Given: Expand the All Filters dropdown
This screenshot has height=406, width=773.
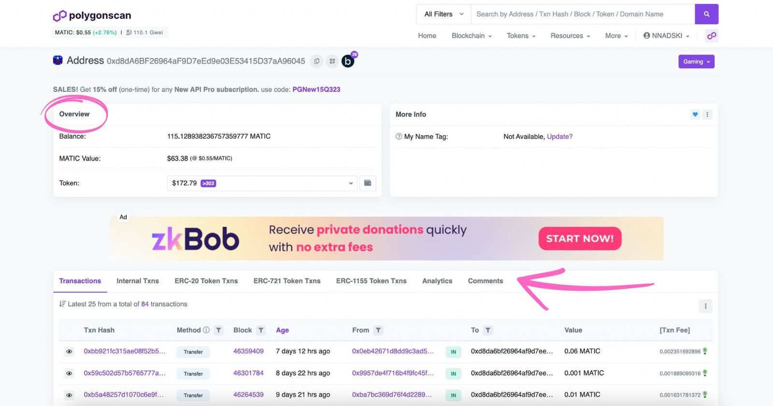Looking at the screenshot, I should point(444,14).
